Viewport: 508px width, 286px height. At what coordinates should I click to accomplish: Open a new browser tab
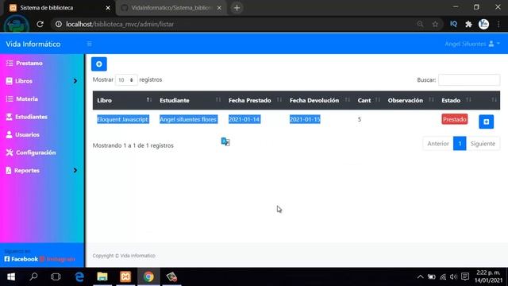click(237, 8)
